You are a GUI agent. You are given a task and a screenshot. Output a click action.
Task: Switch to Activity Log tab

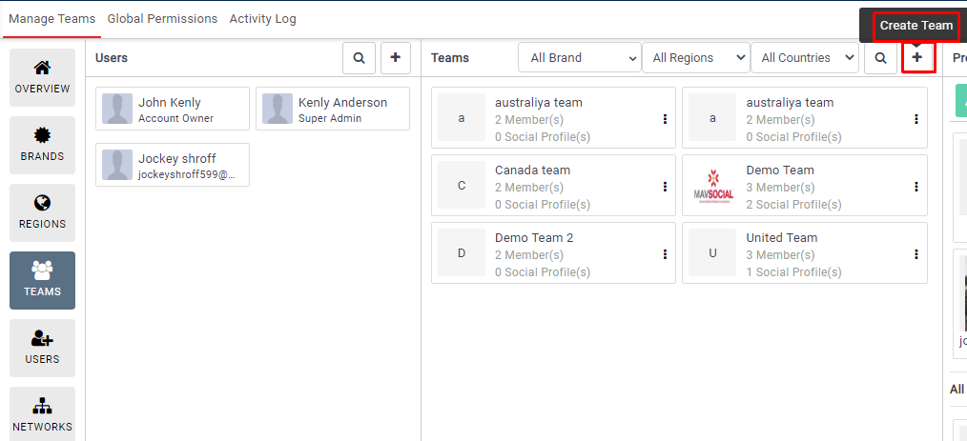click(262, 19)
